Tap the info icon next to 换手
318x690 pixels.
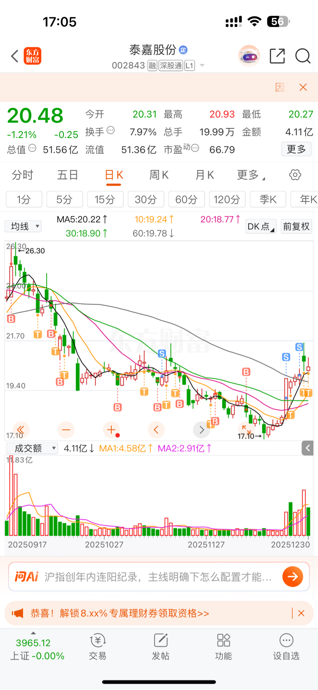click(111, 131)
